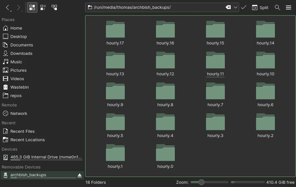Open Downloads in the Places panel
Screen dimensions: 296x187
(x=21, y=54)
